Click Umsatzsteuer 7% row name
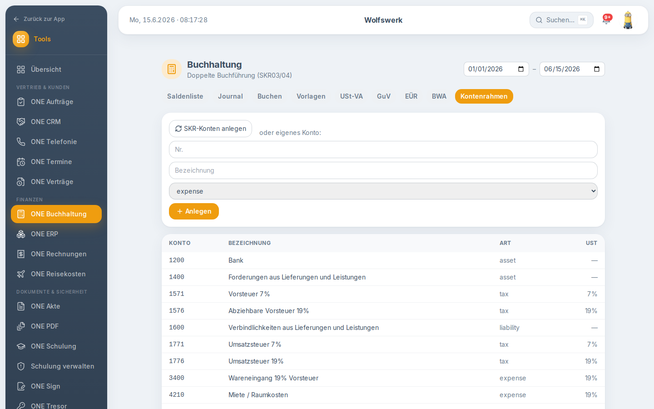Screen dimensions: 654x409 pyautogui.click(x=255, y=344)
